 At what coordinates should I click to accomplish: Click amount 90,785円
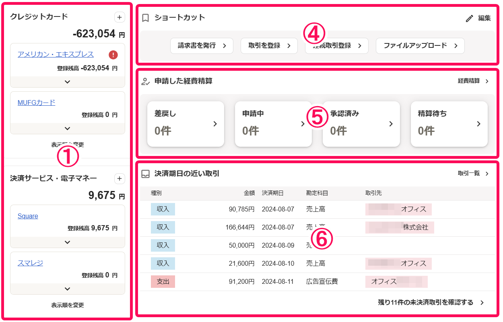(241, 209)
